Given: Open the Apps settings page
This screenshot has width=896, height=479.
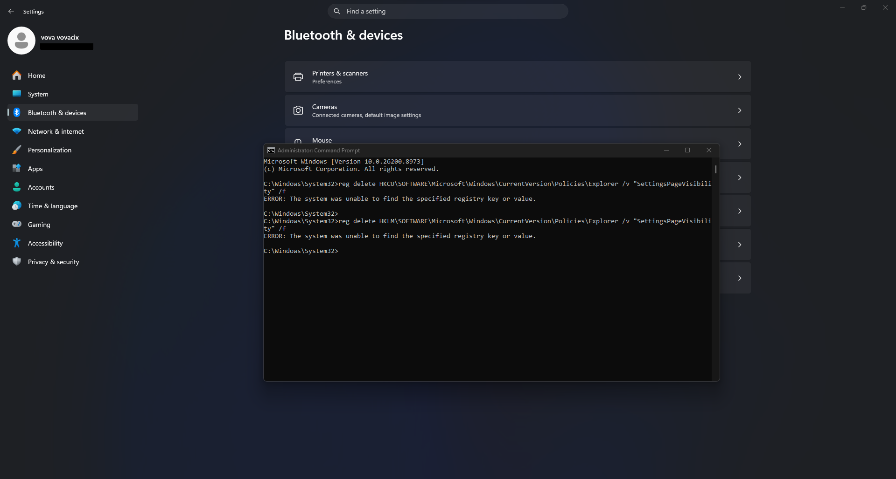Looking at the screenshot, I should tap(73, 169).
